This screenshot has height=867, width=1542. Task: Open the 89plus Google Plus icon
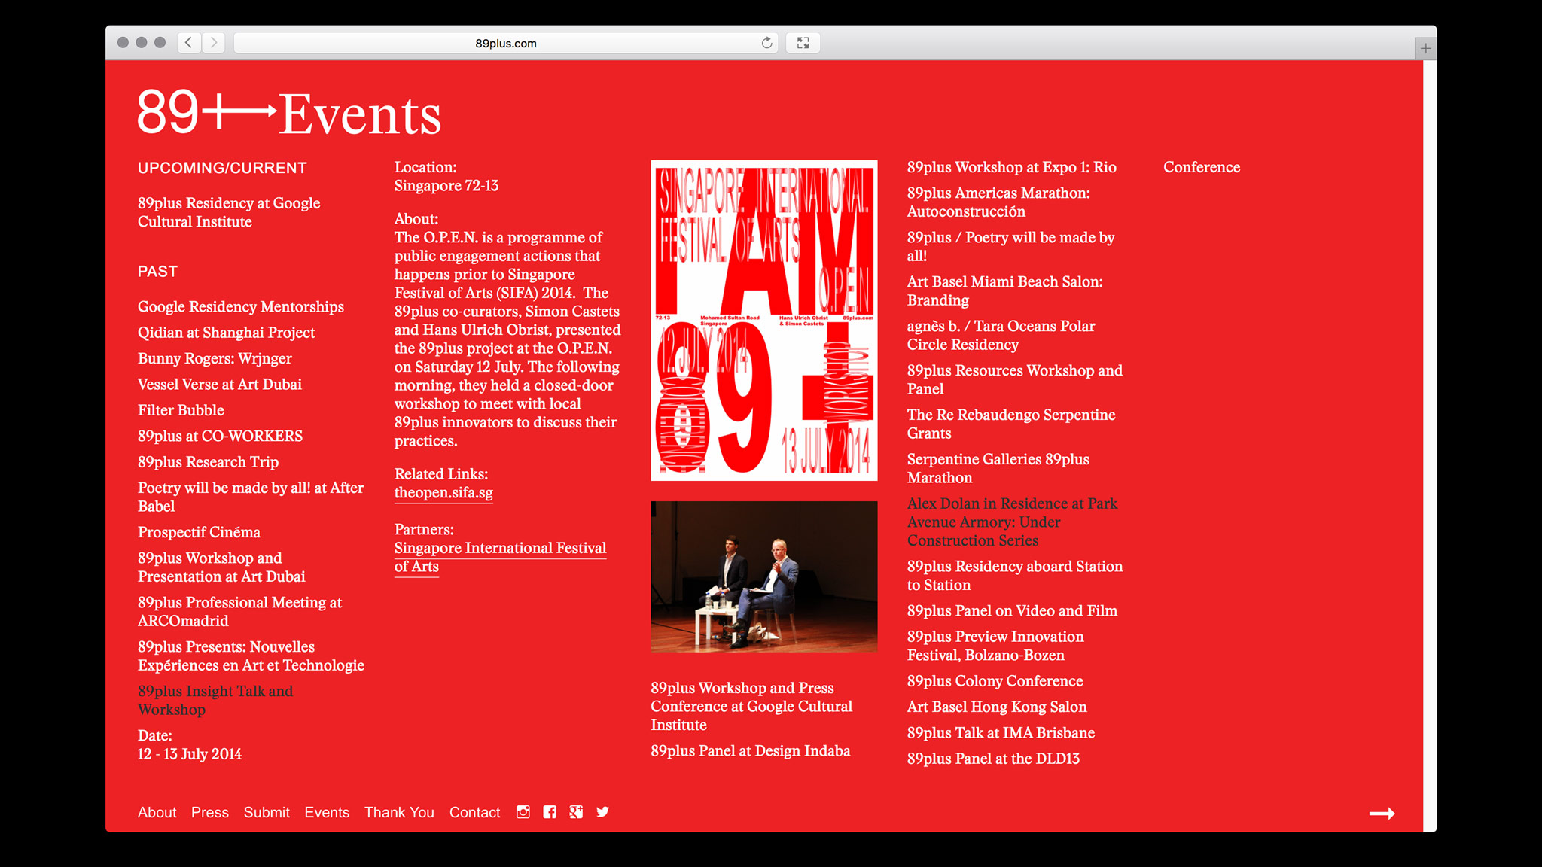576,812
